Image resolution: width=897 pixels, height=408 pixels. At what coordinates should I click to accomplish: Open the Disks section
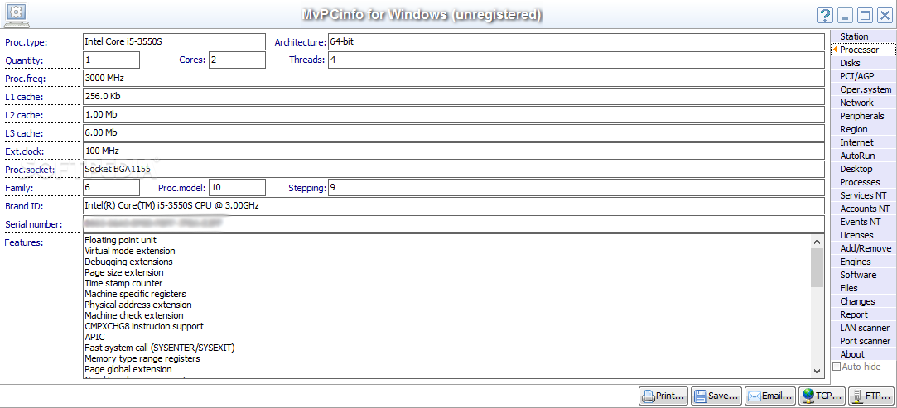(x=863, y=63)
